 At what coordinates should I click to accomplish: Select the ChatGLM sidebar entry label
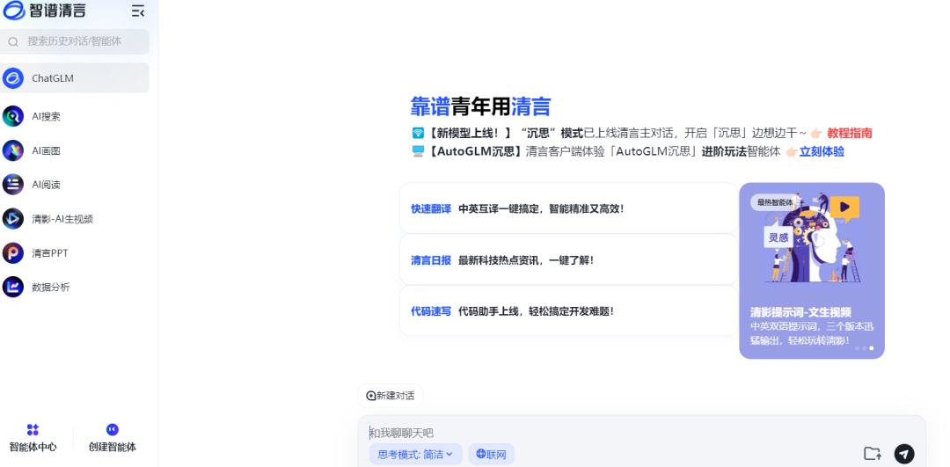pos(53,79)
